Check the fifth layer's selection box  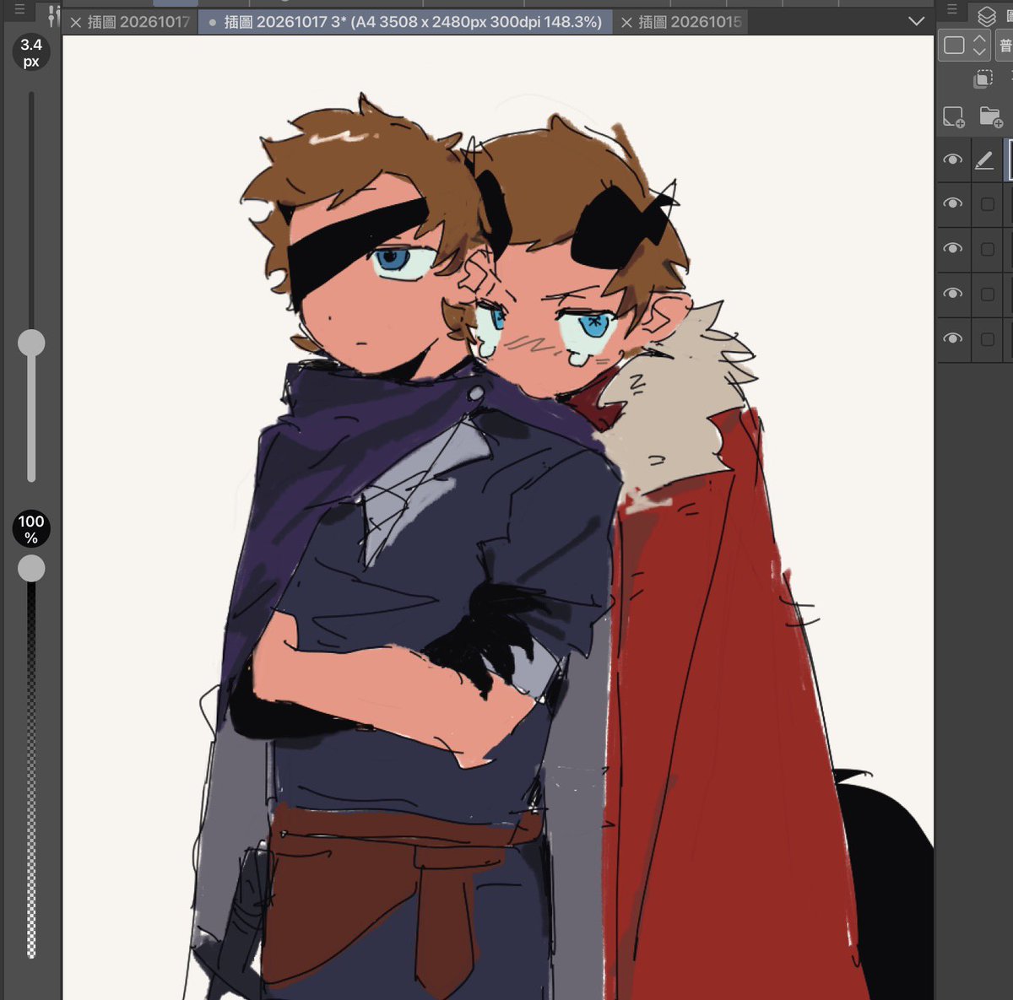(x=988, y=339)
